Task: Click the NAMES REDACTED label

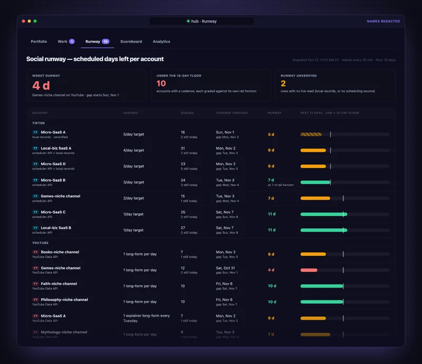Action: (x=383, y=21)
